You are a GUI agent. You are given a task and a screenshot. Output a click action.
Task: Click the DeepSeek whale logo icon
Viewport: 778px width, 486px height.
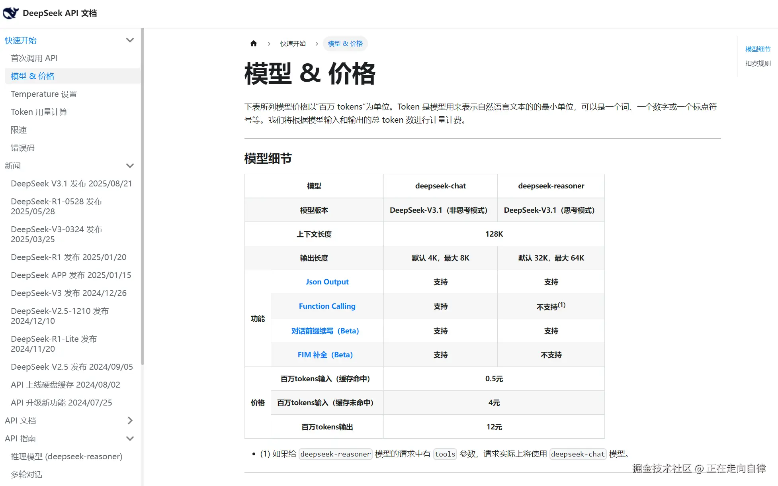tap(10, 13)
